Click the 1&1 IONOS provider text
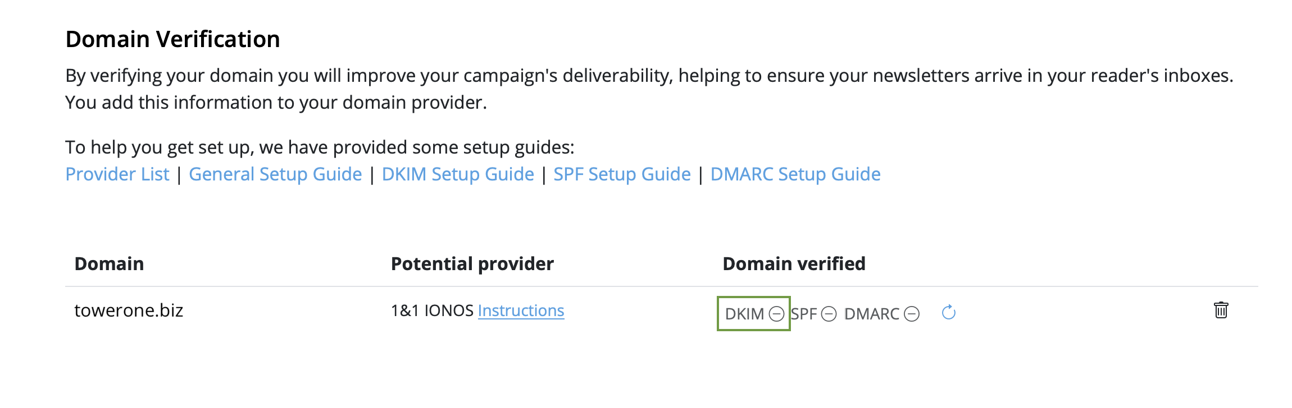 coord(433,310)
